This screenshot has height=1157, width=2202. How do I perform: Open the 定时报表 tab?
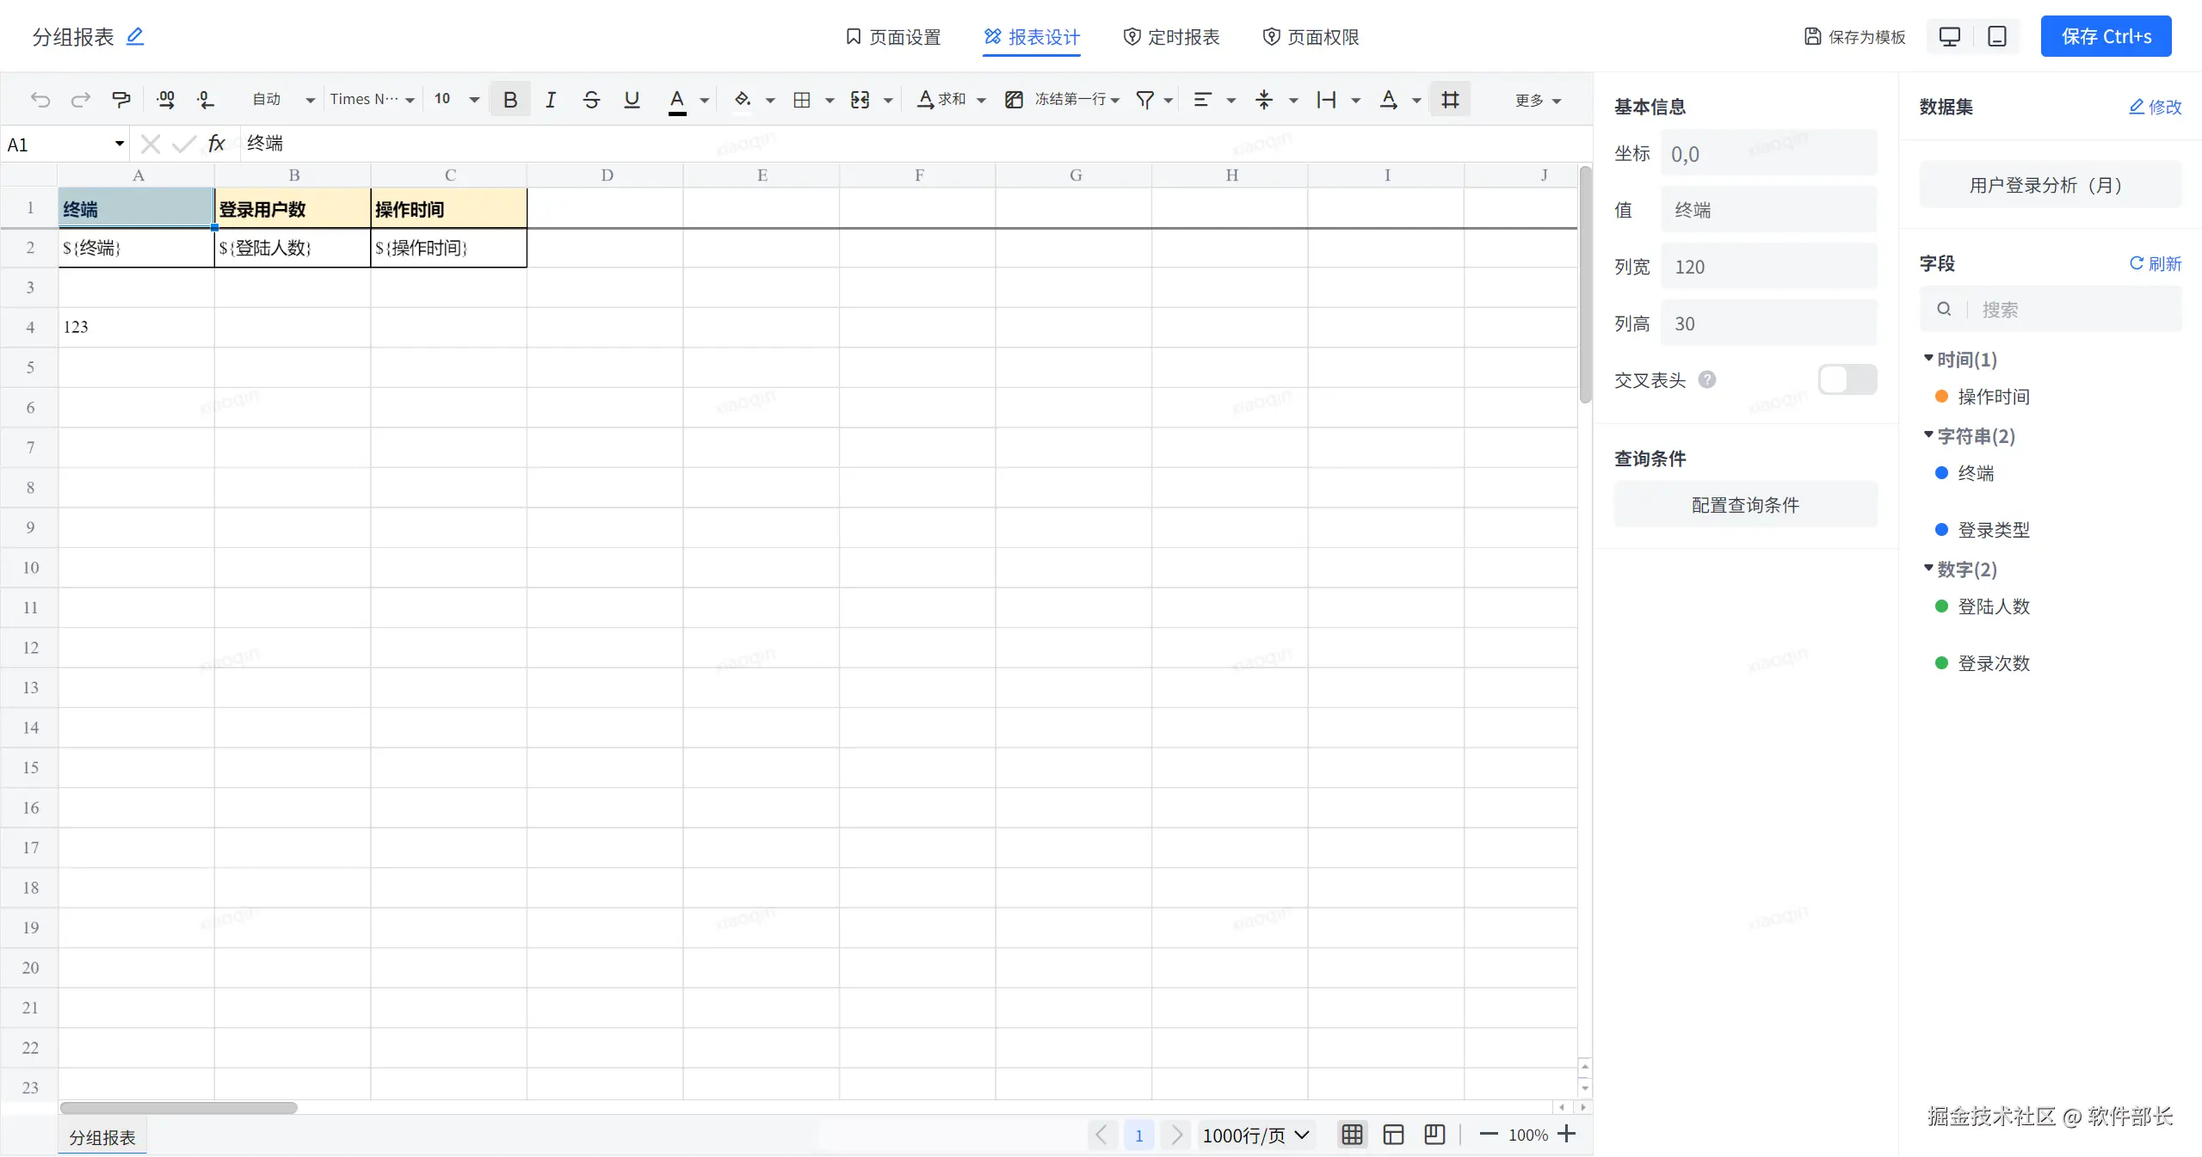tap(1171, 37)
